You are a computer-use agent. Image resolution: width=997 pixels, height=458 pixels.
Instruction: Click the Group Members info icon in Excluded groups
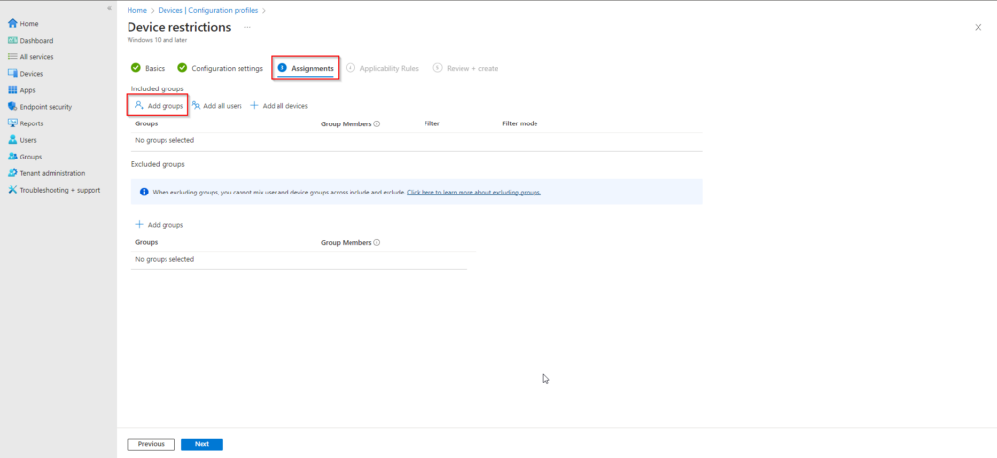coord(377,243)
